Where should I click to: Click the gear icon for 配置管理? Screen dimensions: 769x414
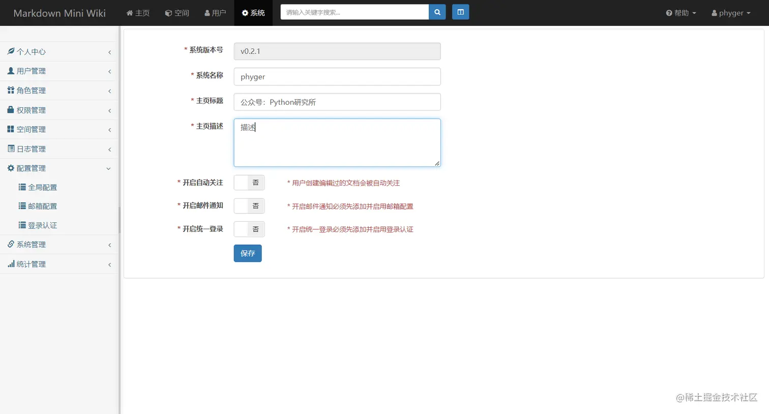coord(11,168)
